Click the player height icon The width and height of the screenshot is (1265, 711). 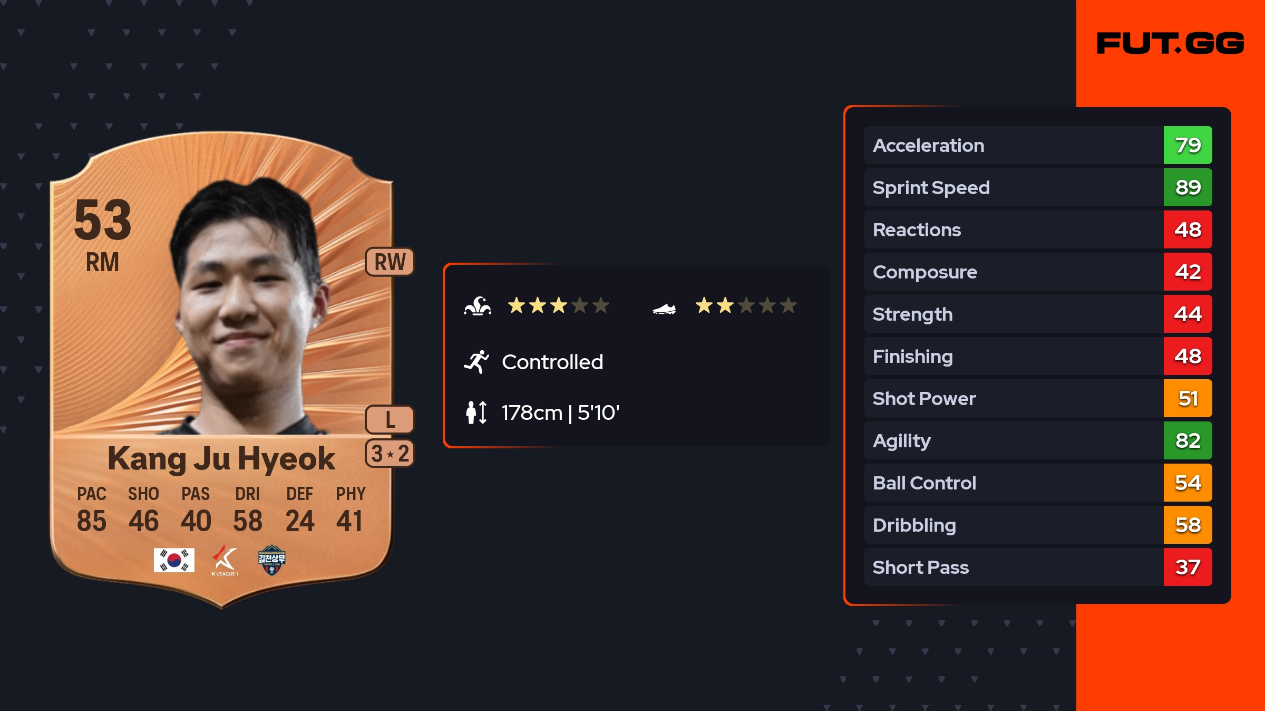pyautogui.click(x=476, y=412)
